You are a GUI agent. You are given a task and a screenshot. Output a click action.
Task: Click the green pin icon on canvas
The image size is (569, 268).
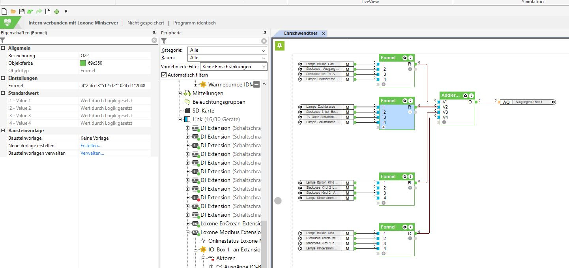(279, 47)
